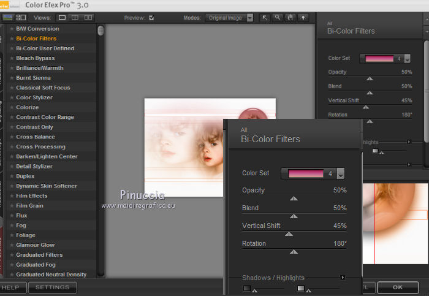Select split preview view

(x=75, y=18)
